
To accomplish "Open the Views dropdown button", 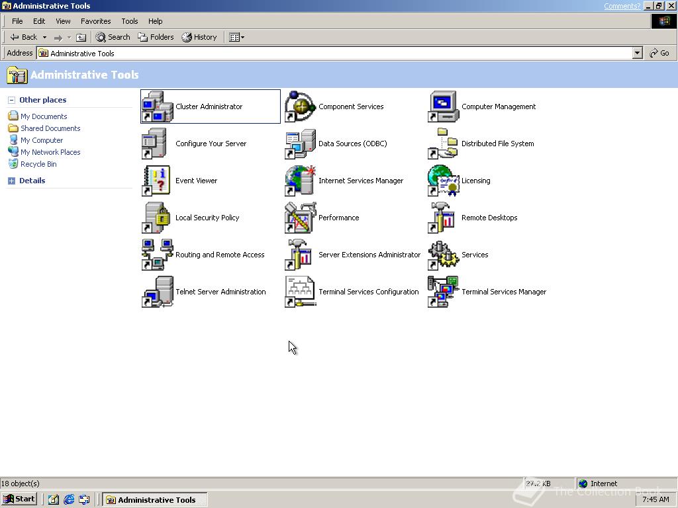I will coord(236,37).
